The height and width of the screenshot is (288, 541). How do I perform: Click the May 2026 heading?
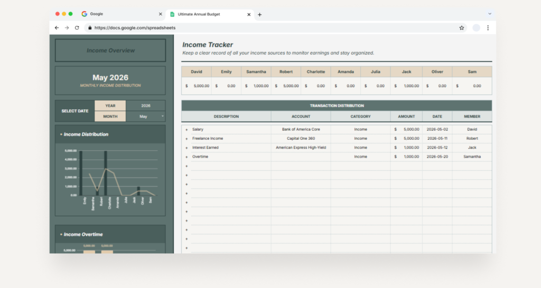click(x=110, y=78)
